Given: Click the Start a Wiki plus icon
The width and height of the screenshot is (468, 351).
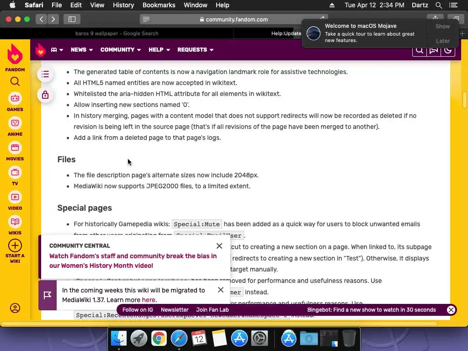Looking at the screenshot, I should click(x=15, y=245).
